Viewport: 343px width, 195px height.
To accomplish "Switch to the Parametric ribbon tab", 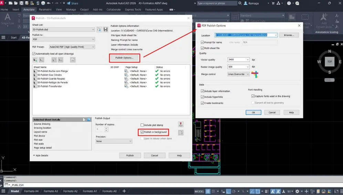I will coord(45,10).
